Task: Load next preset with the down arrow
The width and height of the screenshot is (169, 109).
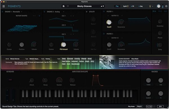Action: tap(103, 6)
